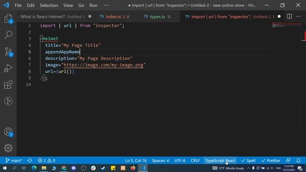Screen dimensions: 306x172
Task: Click line number 10 in the gutter
Action: pyautogui.click(x=29, y=85)
